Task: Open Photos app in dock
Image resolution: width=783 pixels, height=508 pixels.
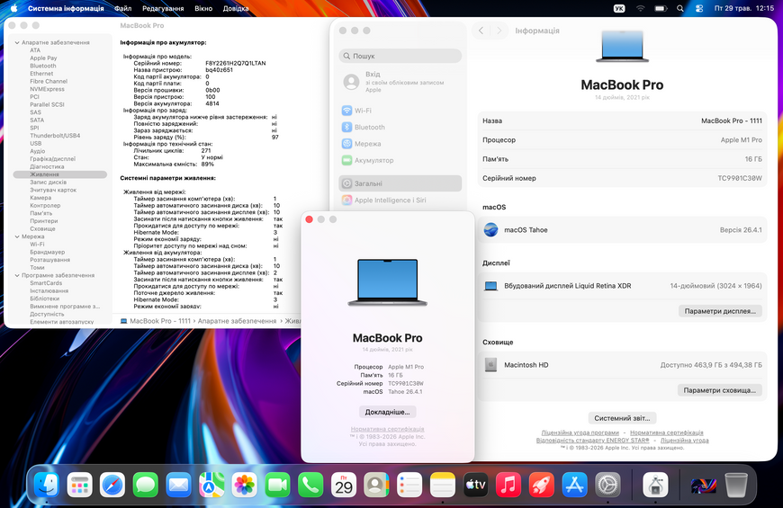Action: [x=245, y=485]
